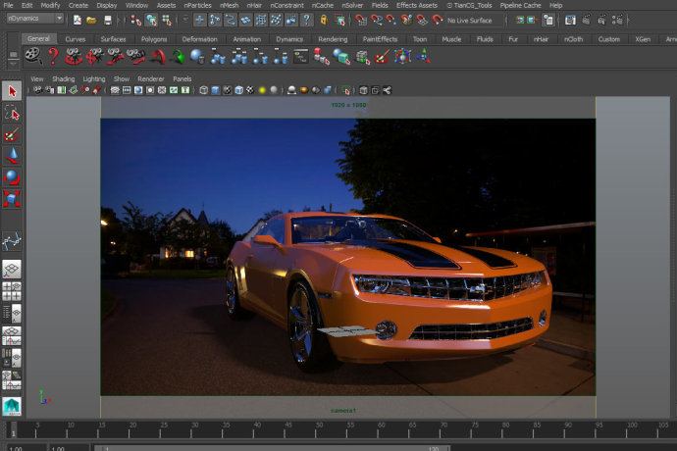Toggle the deformations selection mask
Image resolution: width=677 pixels, height=451 pixels.
click(261, 20)
